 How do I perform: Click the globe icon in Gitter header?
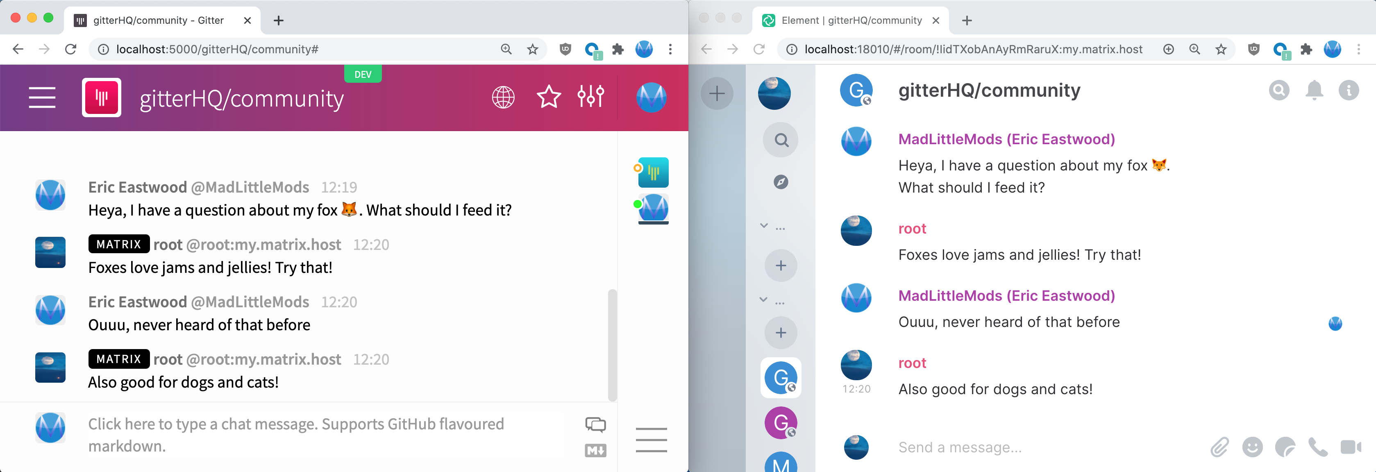503,98
